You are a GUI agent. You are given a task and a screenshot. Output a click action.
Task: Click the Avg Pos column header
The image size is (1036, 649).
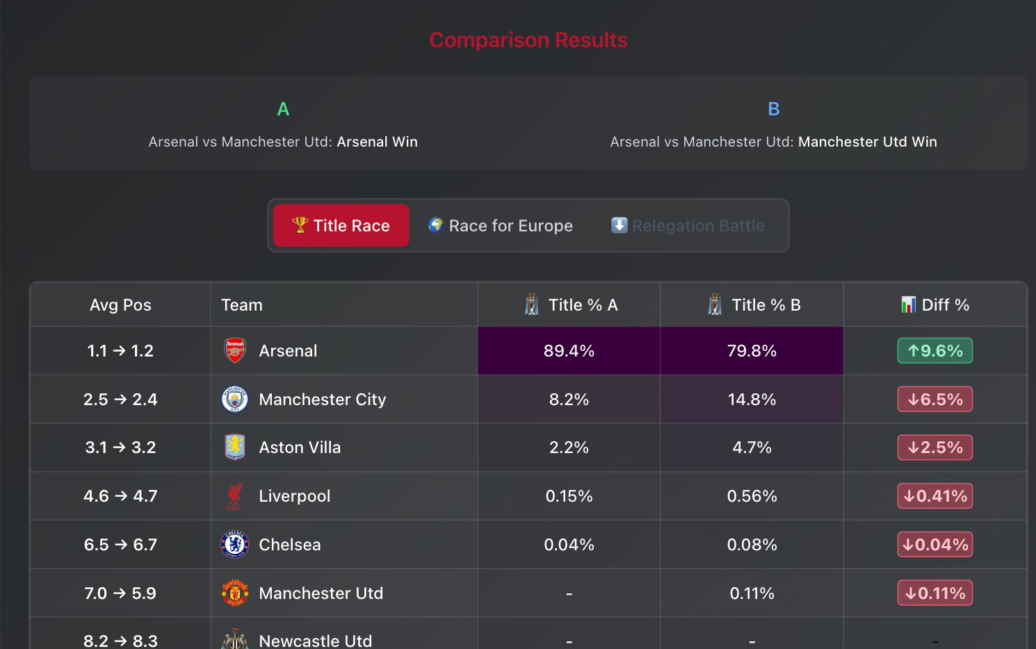120,305
